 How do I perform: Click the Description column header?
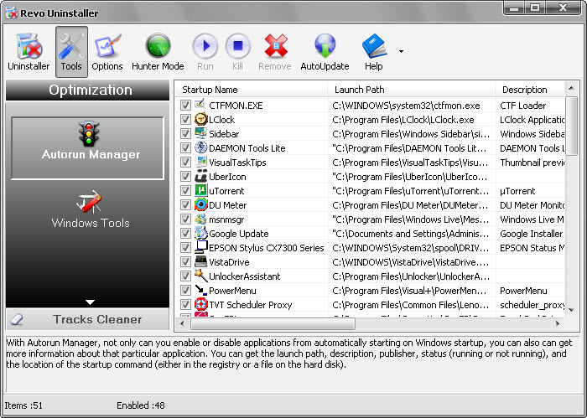coord(530,90)
